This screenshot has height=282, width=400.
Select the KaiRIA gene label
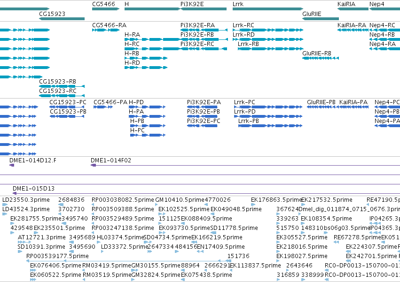346,4
